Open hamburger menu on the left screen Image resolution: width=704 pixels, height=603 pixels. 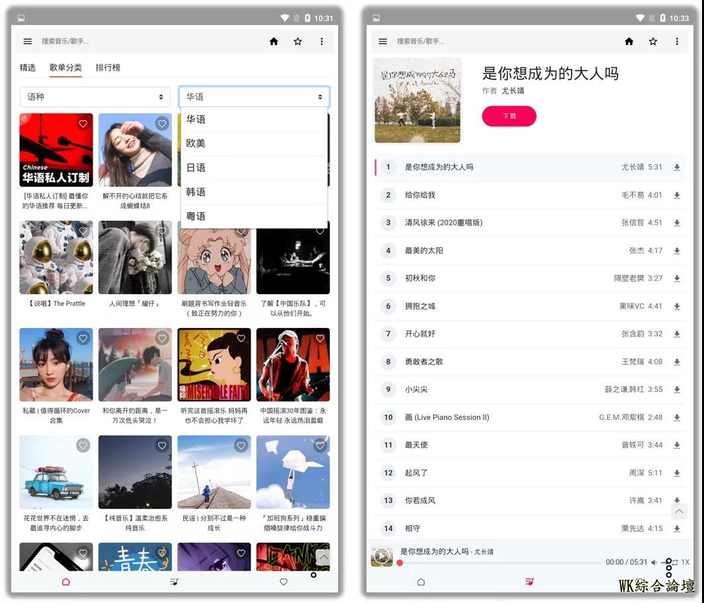pyautogui.click(x=27, y=41)
